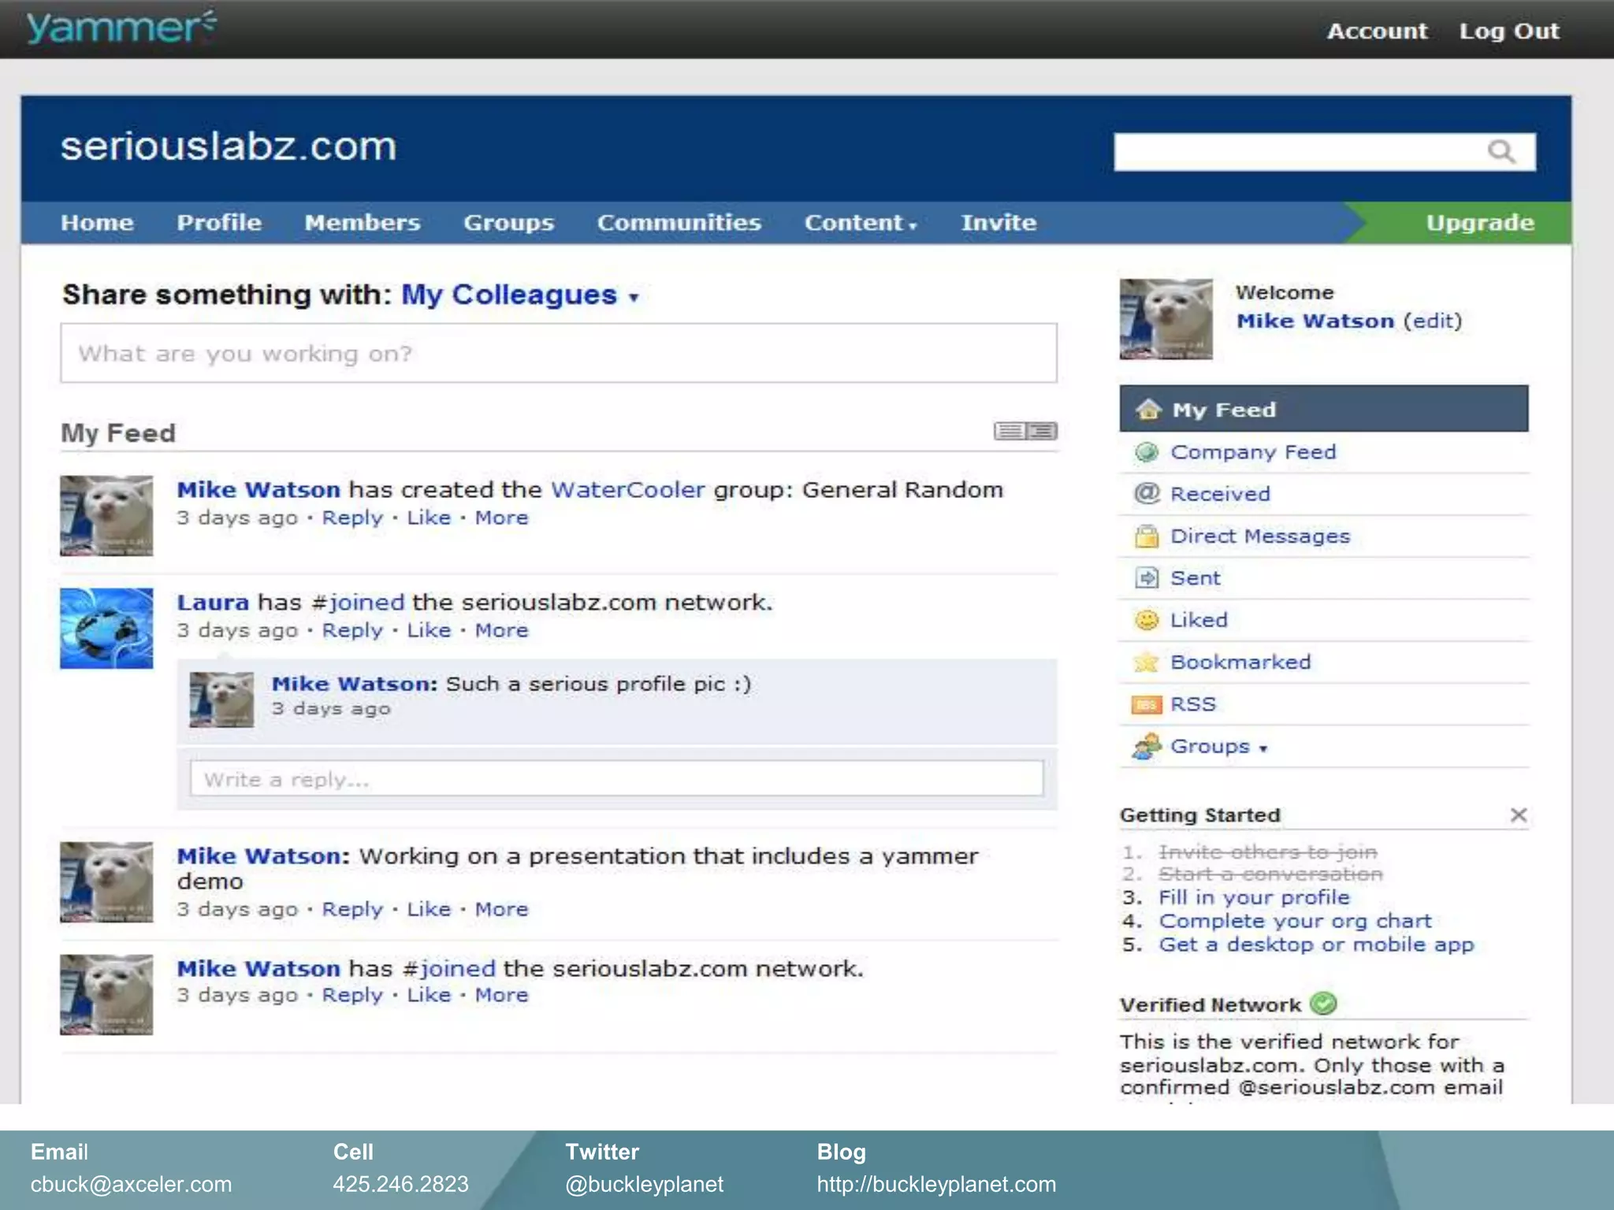
Task: Open Mike Watson's welcome profile picture
Action: click(x=1166, y=319)
